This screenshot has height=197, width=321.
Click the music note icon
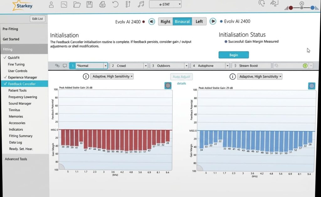click(x=141, y=4)
